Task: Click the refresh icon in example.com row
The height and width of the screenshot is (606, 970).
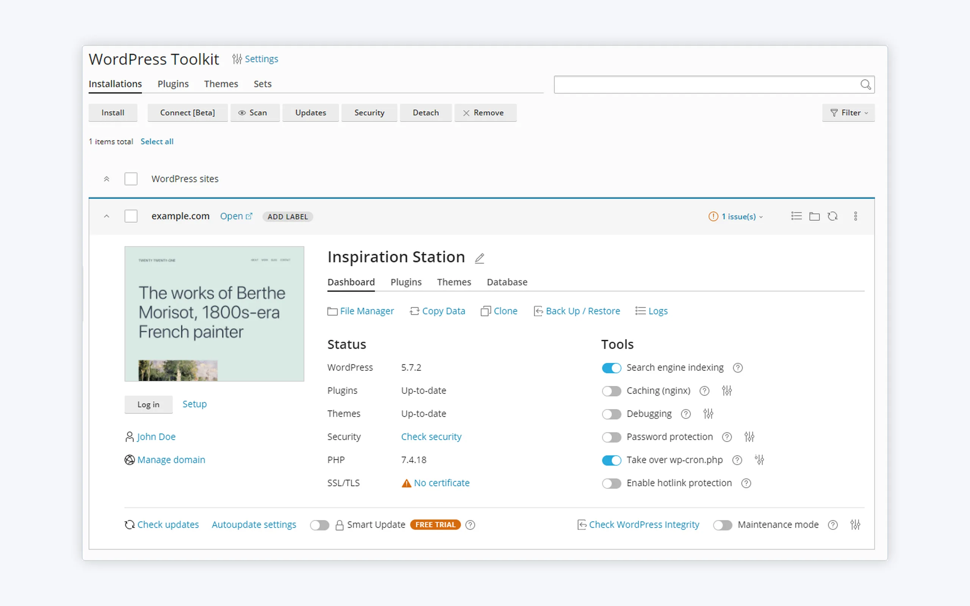Action: [832, 216]
